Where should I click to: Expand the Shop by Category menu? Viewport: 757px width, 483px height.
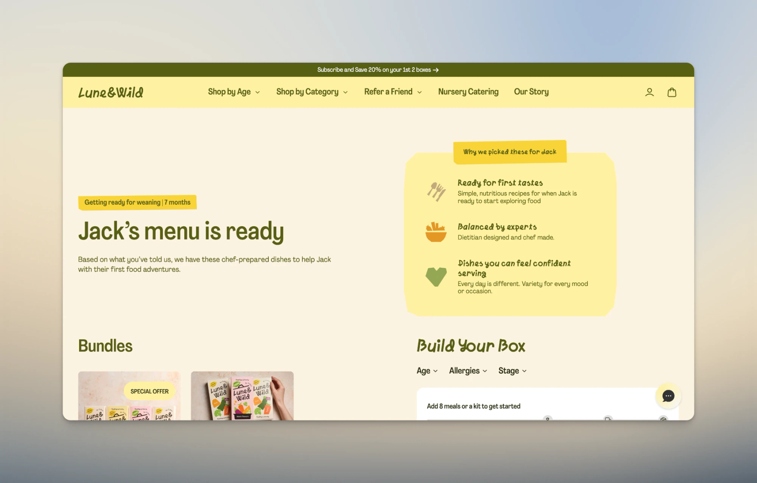click(312, 92)
